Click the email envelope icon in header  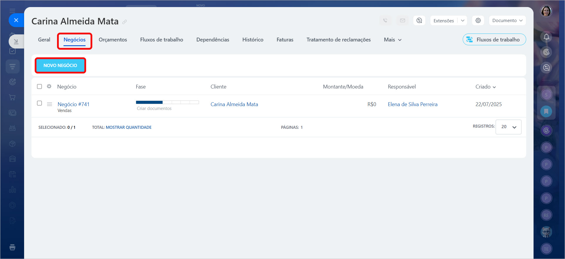(x=402, y=21)
